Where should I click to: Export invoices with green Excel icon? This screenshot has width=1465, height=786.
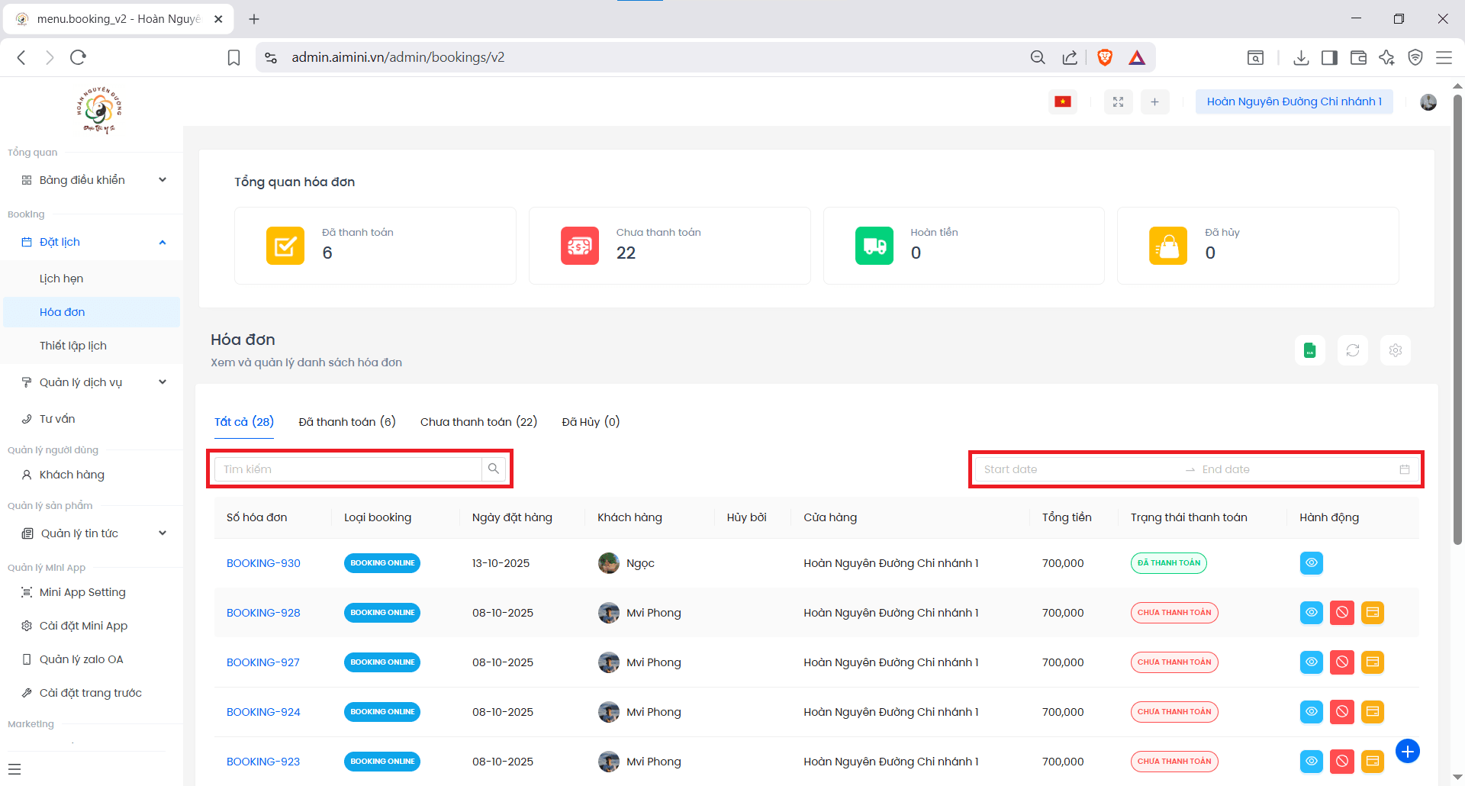[x=1309, y=350]
